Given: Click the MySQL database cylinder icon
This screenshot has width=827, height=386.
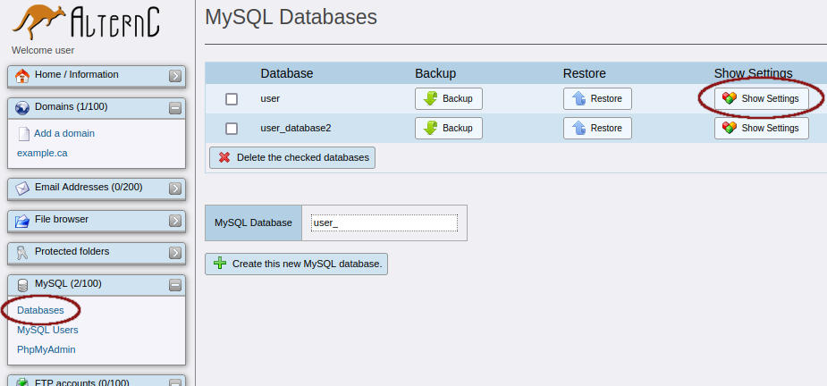Looking at the screenshot, I should pyautogui.click(x=22, y=284).
